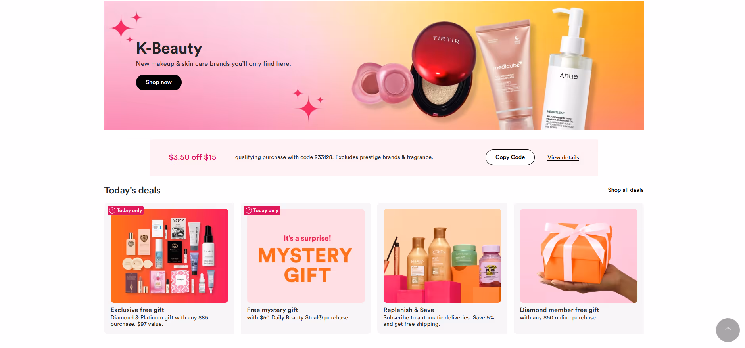This screenshot has height=348, width=745.
Task: Open the orange gift box image
Action: pos(579,256)
